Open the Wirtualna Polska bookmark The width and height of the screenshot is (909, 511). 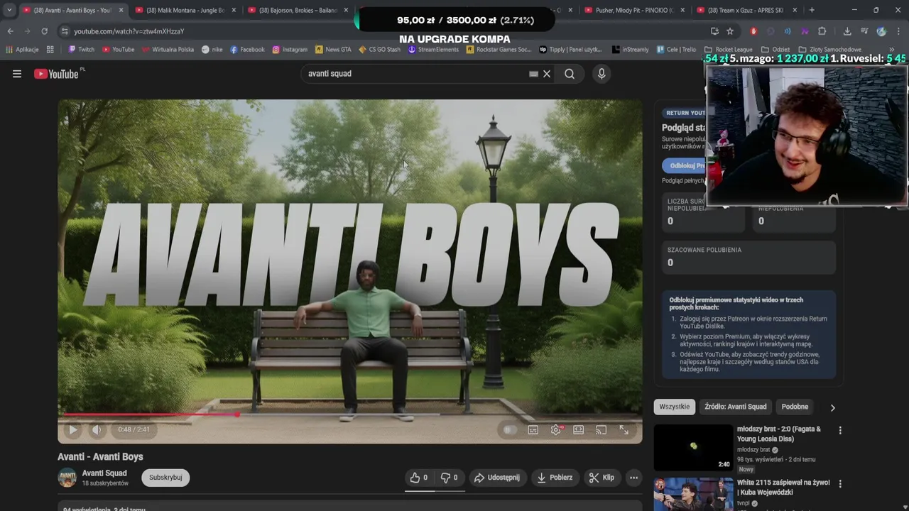tap(168, 50)
